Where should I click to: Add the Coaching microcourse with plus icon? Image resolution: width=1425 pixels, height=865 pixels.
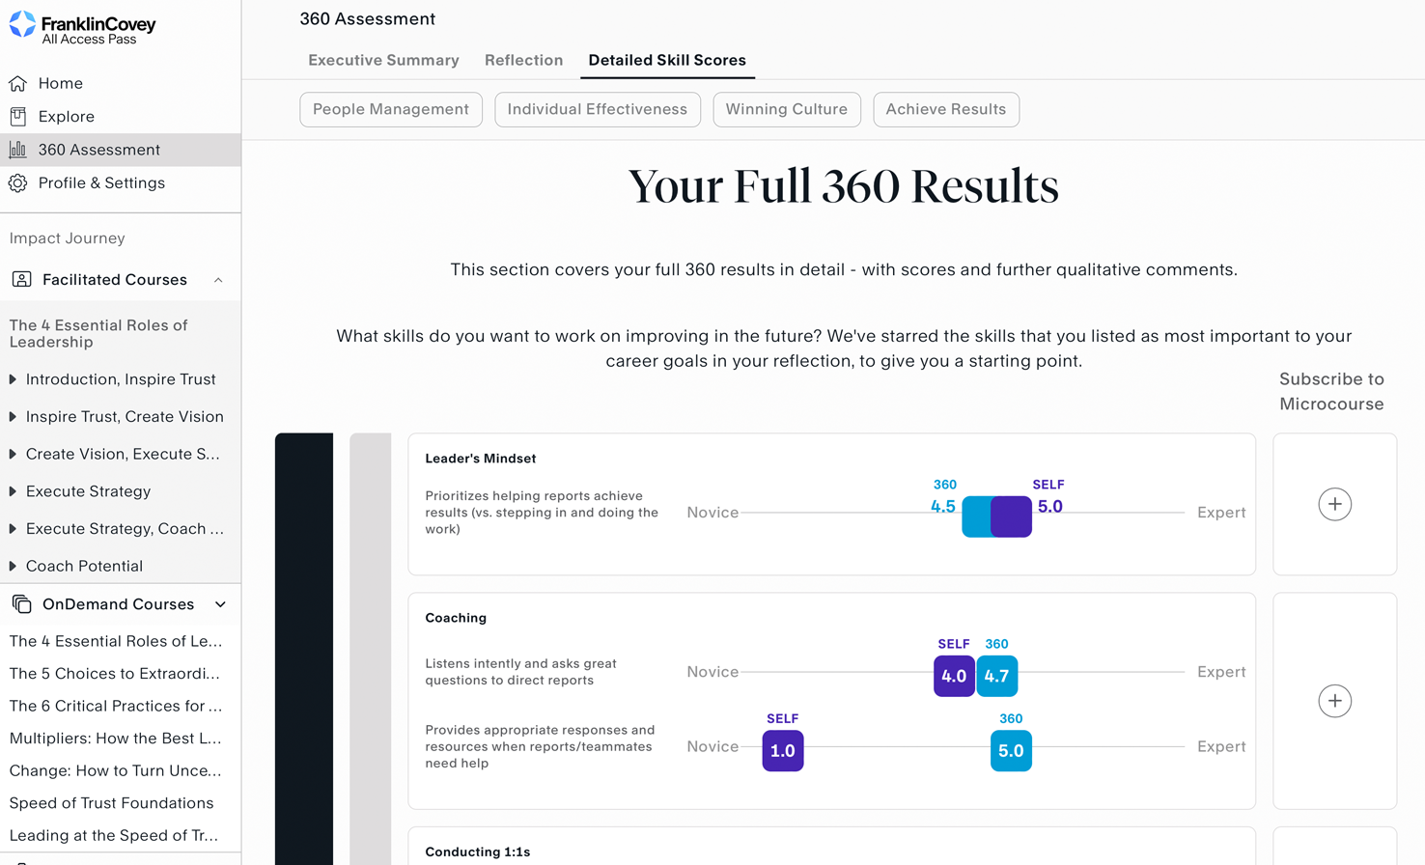[1334, 701]
